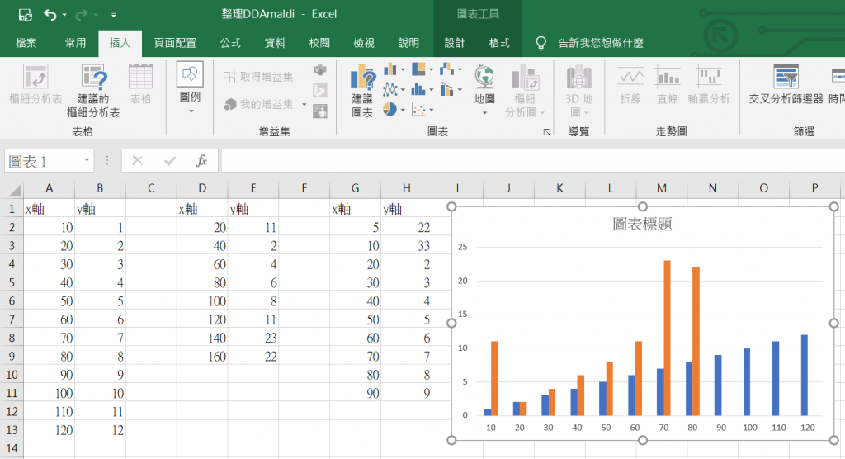This screenshot has height=459, width=845.
Task: Click the 告訴我您想做什麼 search box
Action: pos(601,43)
